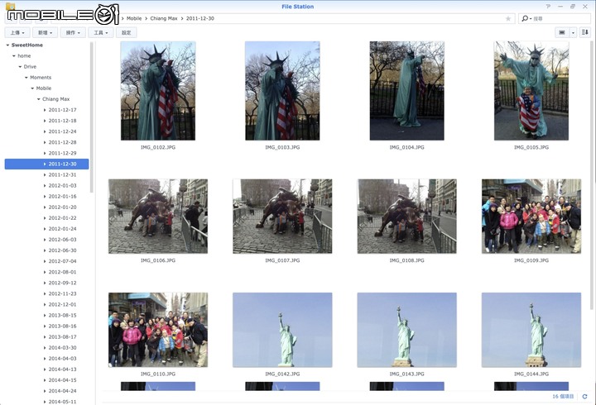Go to Mobile in the breadcrumb path

[x=134, y=19]
